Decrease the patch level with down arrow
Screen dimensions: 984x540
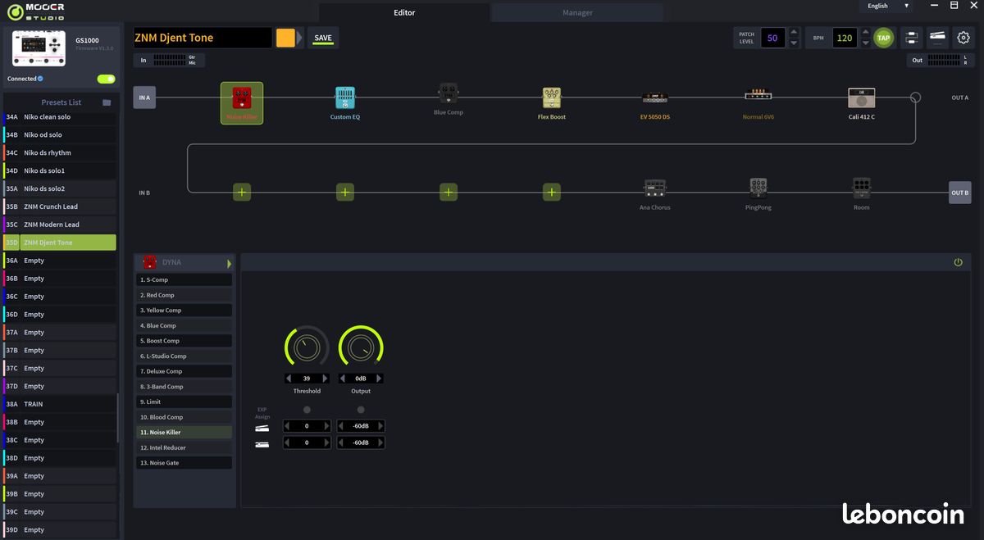tap(794, 43)
